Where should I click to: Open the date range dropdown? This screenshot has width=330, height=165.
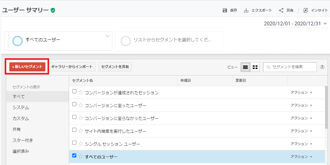click(x=295, y=23)
